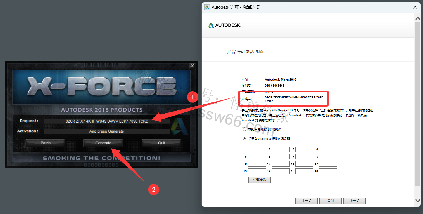Click the product name Autodesk Maya 2018

click(x=280, y=79)
